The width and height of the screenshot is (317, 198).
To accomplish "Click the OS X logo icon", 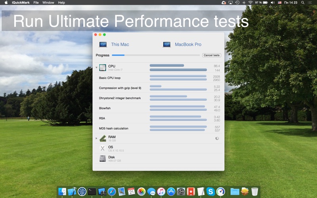I will click(x=103, y=148).
